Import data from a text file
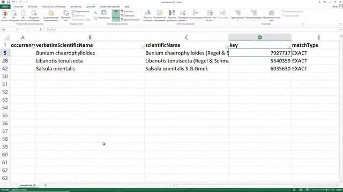The image size is (343, 192). (23, 16)
